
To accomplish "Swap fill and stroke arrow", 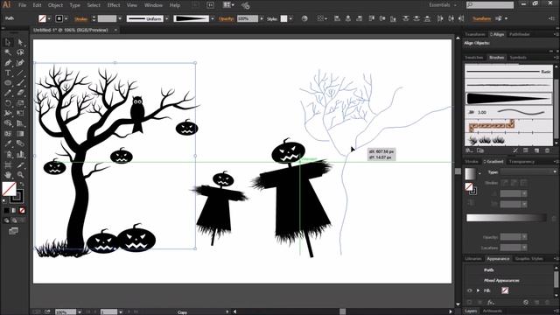I will pos(22,184).
